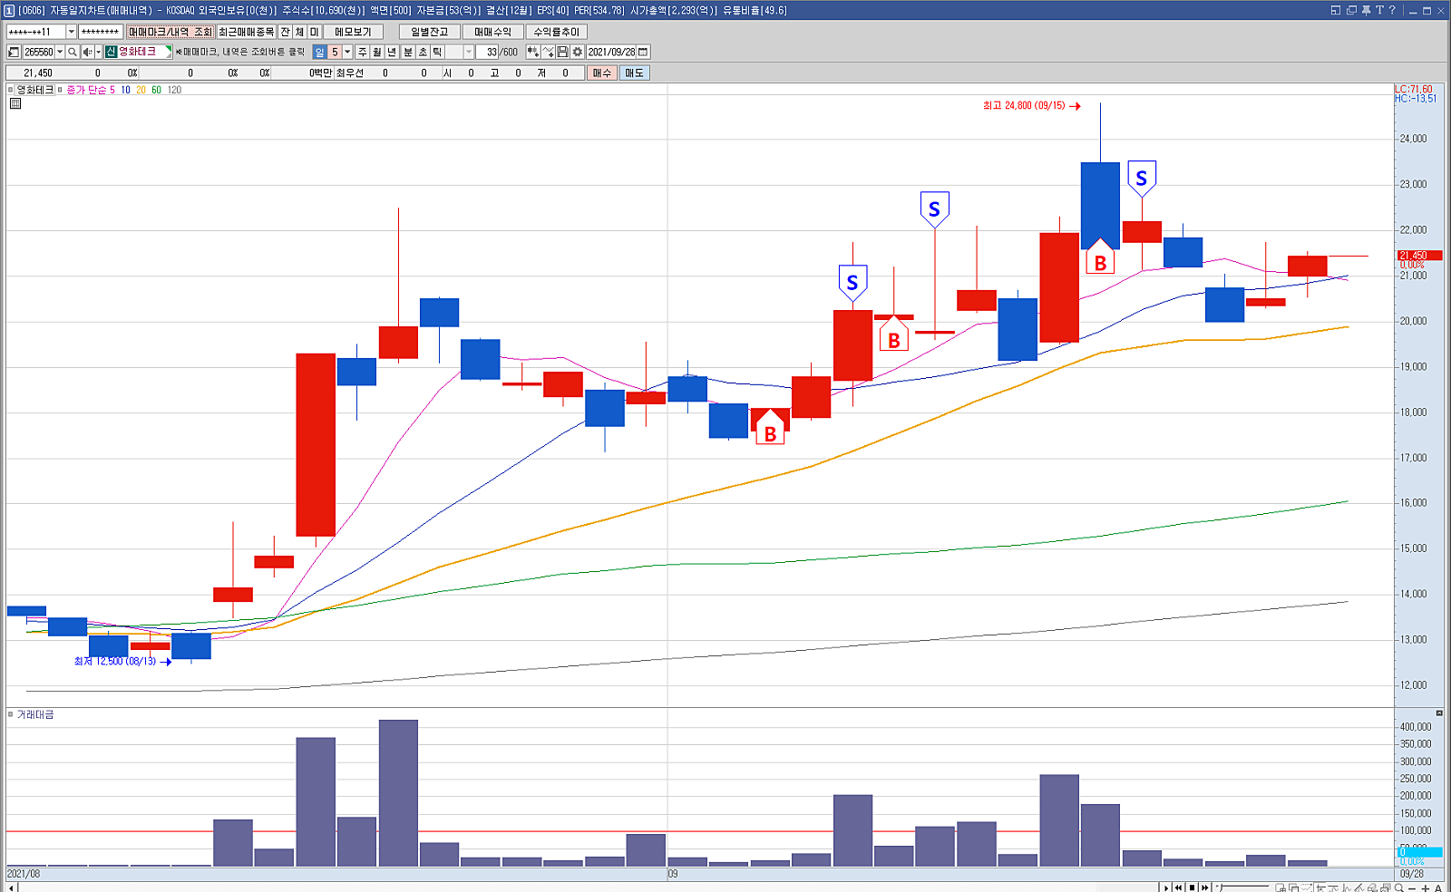
Task: Adjust the chart zoom slider at the bottom
Action: (1242, 887)
